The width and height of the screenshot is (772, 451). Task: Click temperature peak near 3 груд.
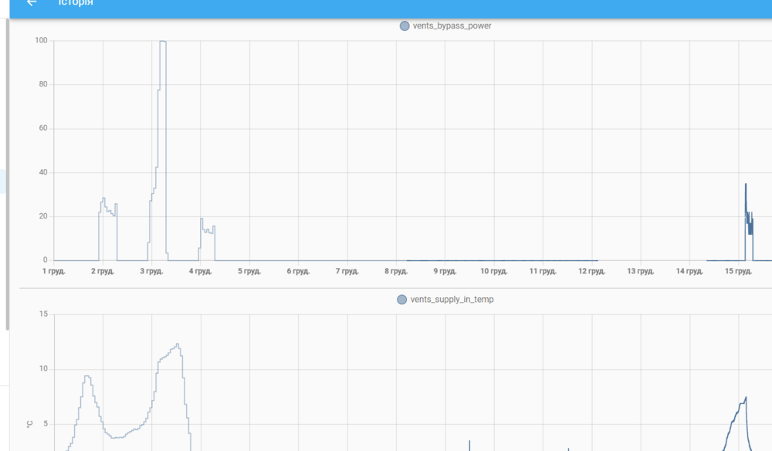(x=178, y=345)
